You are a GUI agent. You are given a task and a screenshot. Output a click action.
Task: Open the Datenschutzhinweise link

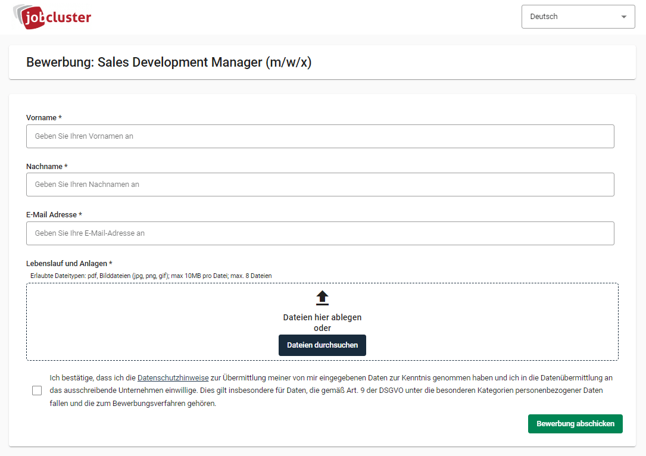[173, 378]
